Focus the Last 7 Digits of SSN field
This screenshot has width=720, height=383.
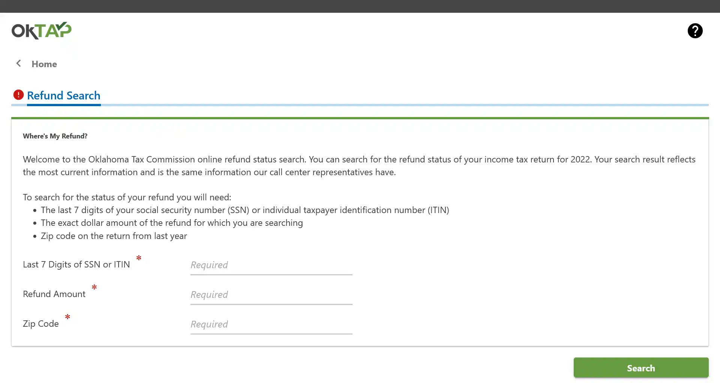coord(271,265)
